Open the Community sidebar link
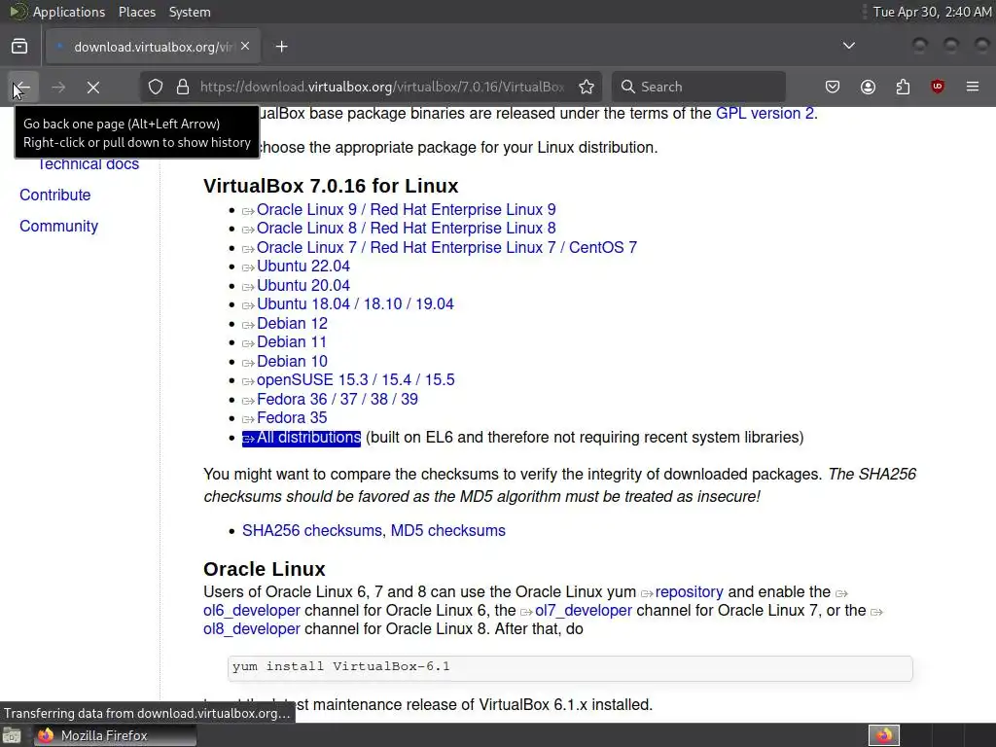The image size is (996, 747). [x=59, y=226]
